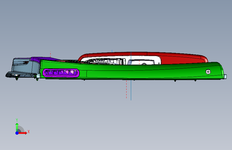232x150 pixels.
Task: Click the green Y axis arrow of triad
Action: point(17,127)
